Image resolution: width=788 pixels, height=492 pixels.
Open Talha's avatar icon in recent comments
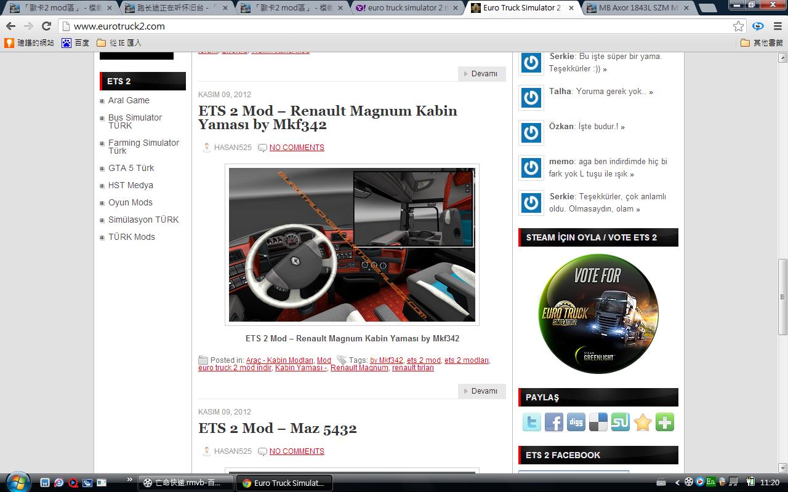click(x=531, y=97)
